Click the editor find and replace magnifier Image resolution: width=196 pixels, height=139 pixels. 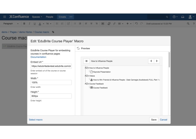(188, 24)
